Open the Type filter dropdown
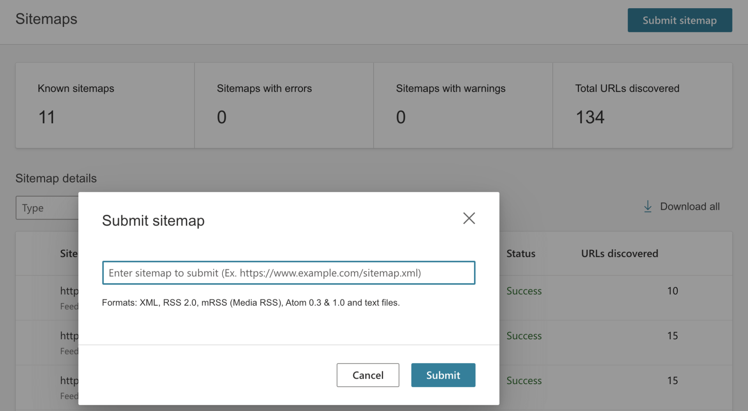Viewport: 748px width, 411px height. click(x=47, y=208)
